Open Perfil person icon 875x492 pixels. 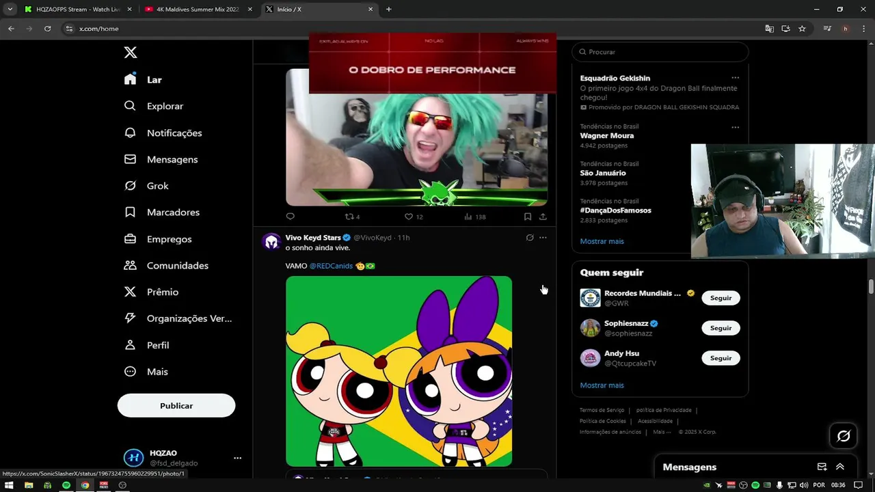coord(130,345)
